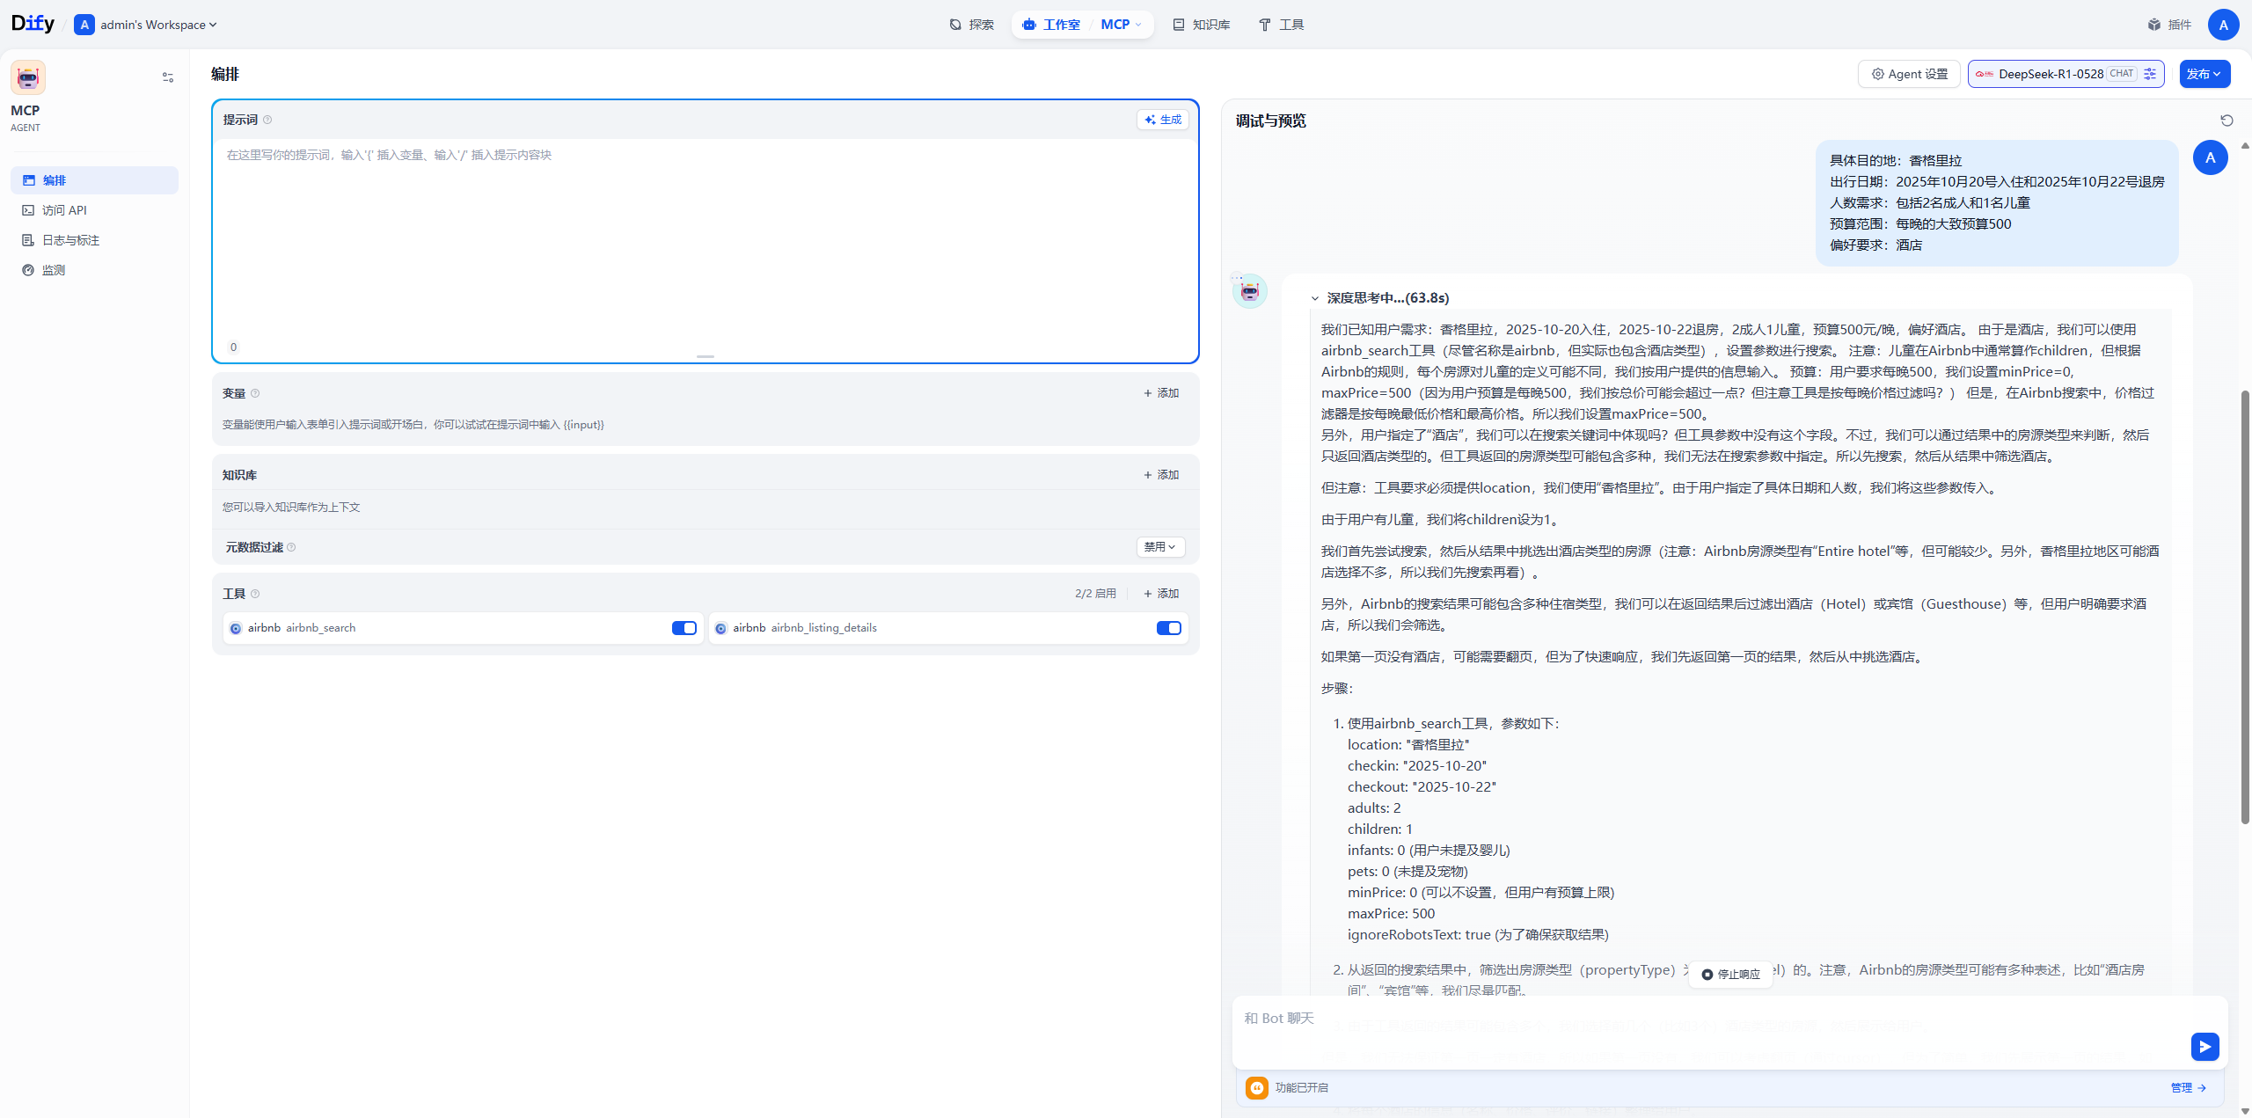Open model parameter settings sliders icon

(x=2150, y=74)
